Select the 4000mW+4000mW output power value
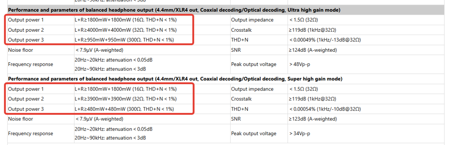 pos(125,30)
